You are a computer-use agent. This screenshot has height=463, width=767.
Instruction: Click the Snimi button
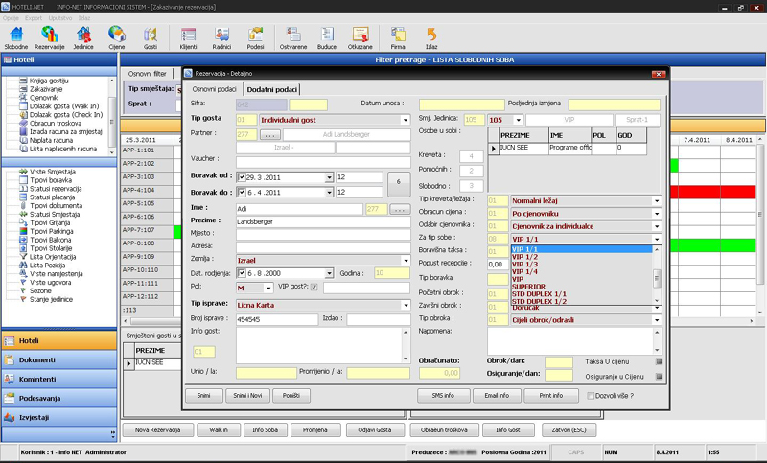[x=204, y=396]
